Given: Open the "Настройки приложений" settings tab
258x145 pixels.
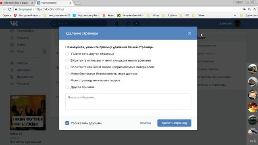Looking at the screenshot, I should tap(214, 77).
